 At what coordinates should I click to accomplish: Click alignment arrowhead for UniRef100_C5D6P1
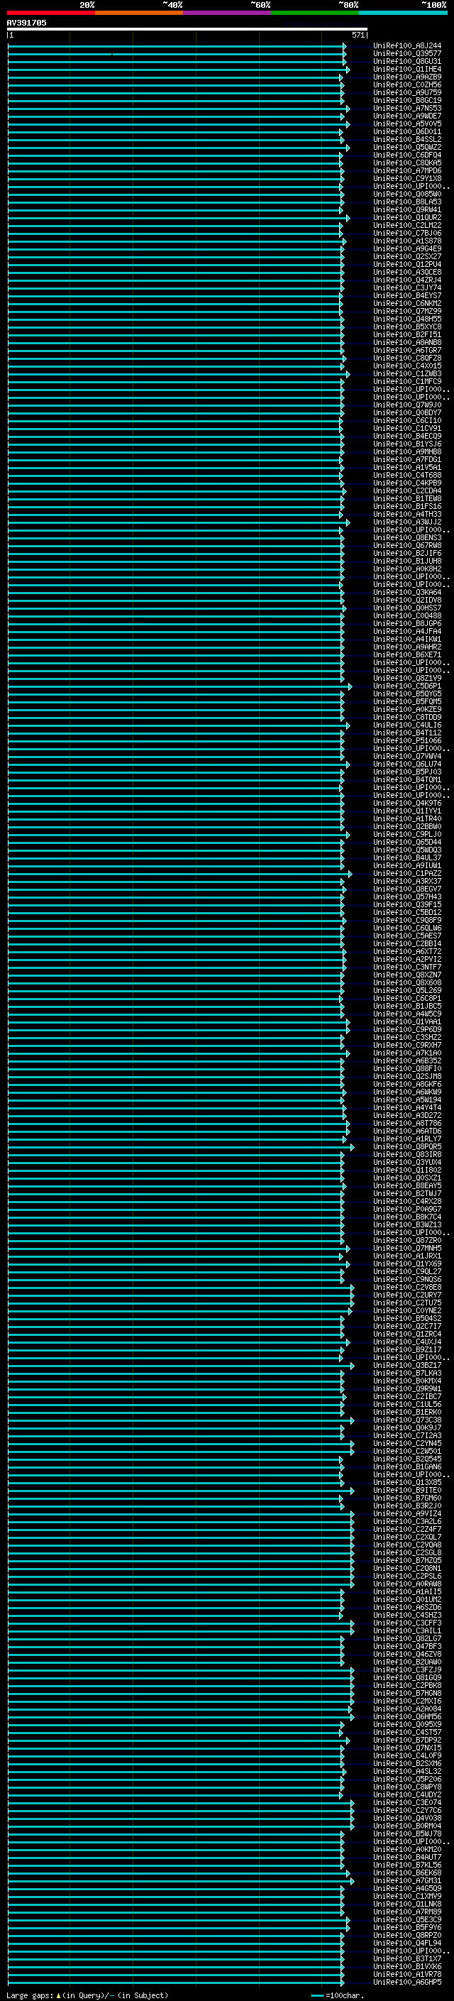[x=350, y=686]
